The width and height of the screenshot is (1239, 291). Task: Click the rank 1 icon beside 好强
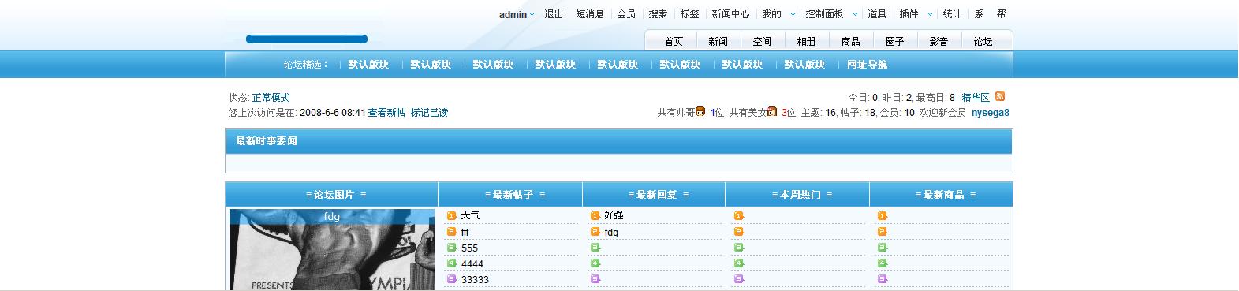(595, 215)
